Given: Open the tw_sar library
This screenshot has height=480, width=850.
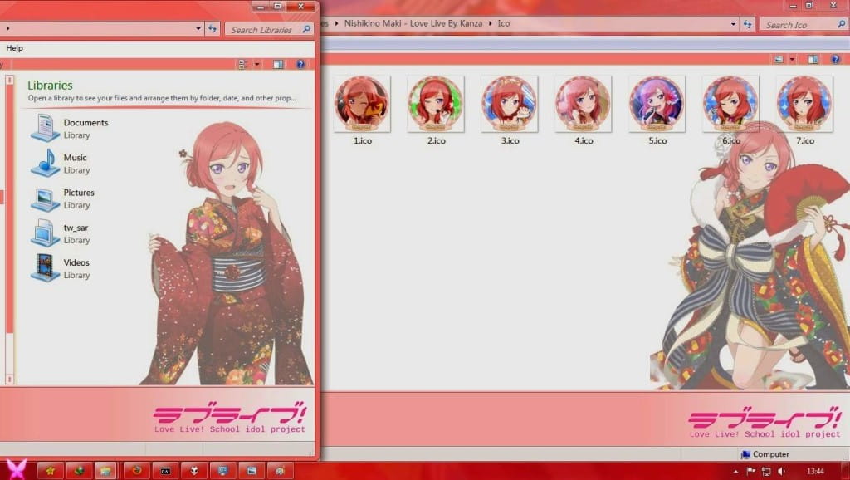Looking at the screenshot, I should 76,227.
